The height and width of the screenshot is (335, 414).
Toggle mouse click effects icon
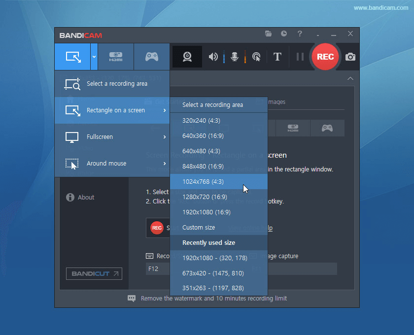click(256, 57)
